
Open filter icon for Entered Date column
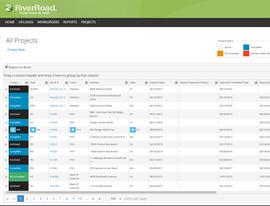coord(176,83)
